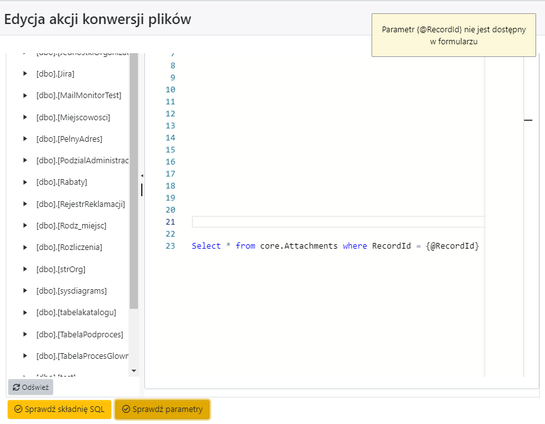This screenshot has height=424, width=545.
Task: Expand the [dbo].[MailMonitorTest] node arrow
Action: pyautogui.click(x=25, y=96)
